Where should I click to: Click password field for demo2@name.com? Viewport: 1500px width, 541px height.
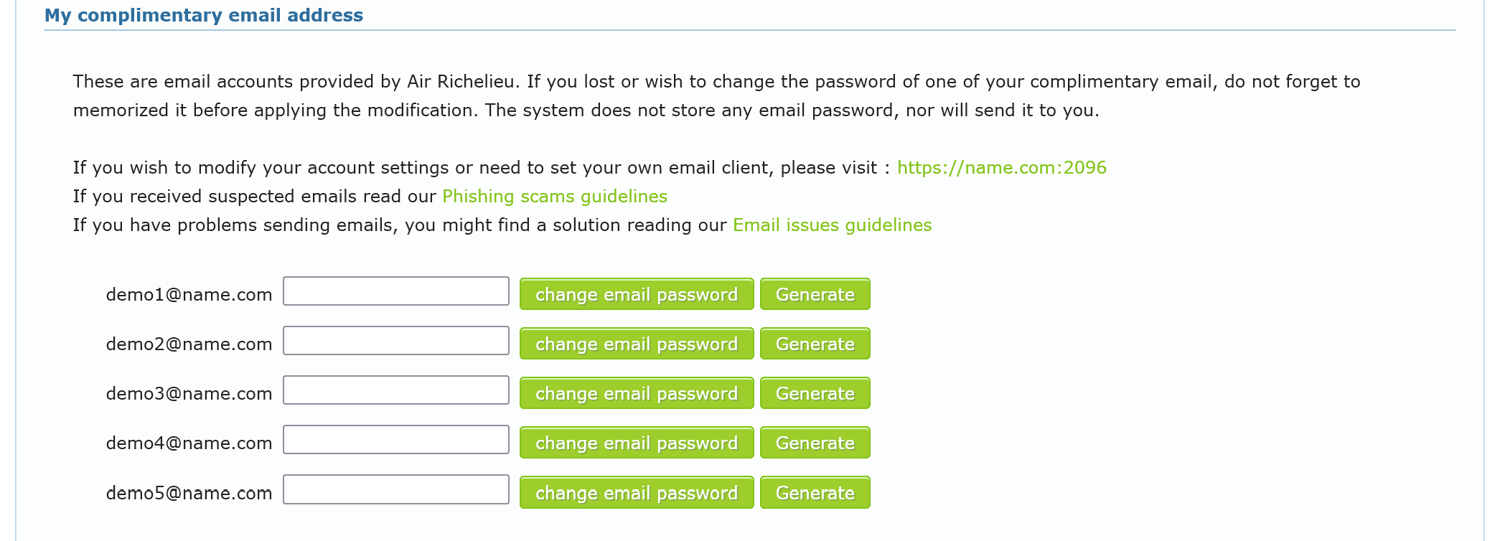[x=395, y=341]
